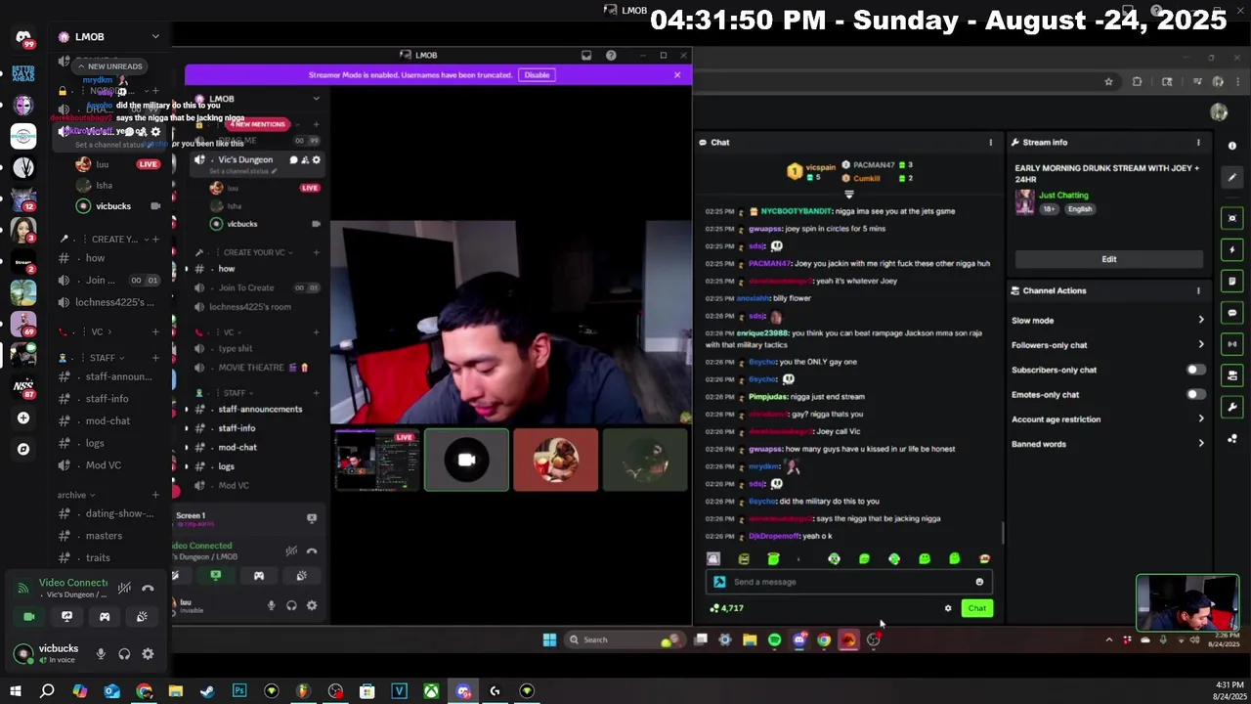Click Share Your Screen button in voice panel
Screen dimensions: 1251x704
pyautogui.click(x=66, y=616)
